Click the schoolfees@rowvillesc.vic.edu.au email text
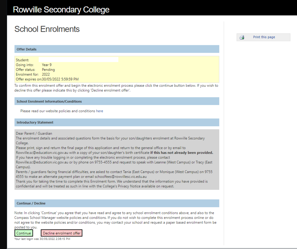Screen dimensions: 297x249 pos(121,177)
